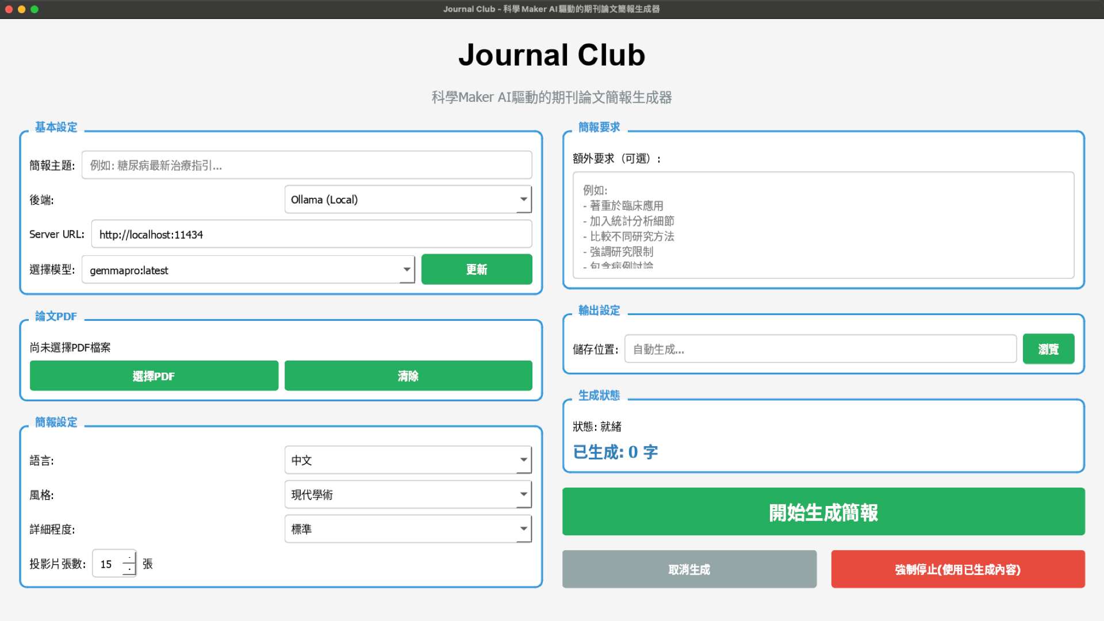Image resolution: width=1104 pixels, height=621 pixels.
Task: Click the 開始生成簡報 button
Action: [x=823, y=511]
